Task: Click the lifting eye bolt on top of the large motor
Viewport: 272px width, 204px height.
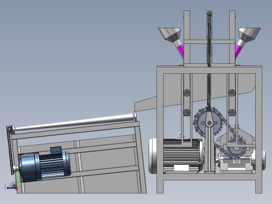Action: click(182, 135)
